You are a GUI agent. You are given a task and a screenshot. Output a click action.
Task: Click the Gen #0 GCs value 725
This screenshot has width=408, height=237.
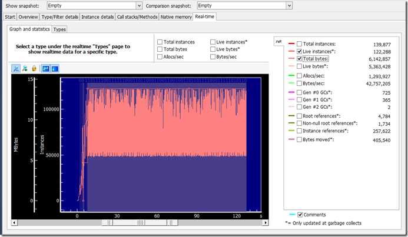click(386, 93)
